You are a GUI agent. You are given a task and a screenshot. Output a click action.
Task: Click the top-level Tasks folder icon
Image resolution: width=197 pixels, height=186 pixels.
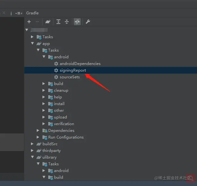pos(39,37)
